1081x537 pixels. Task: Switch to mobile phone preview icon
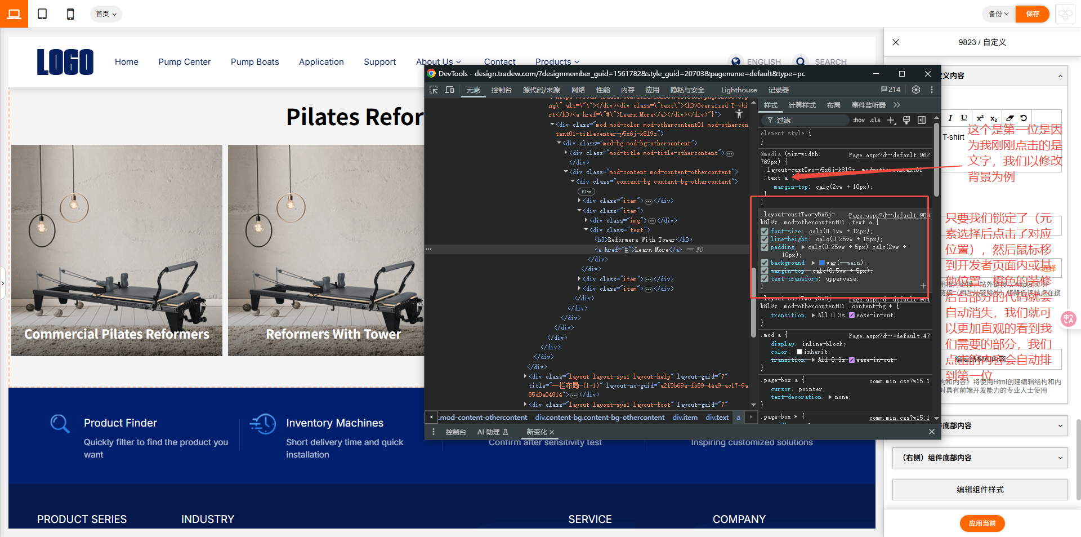coord(70,14)
